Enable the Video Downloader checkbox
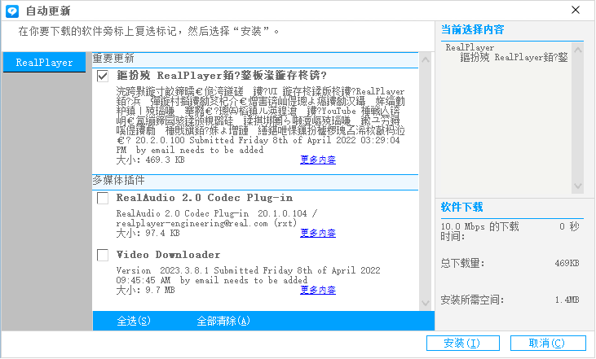Viewport: 596px width, 359px height. tap(103, 255)
